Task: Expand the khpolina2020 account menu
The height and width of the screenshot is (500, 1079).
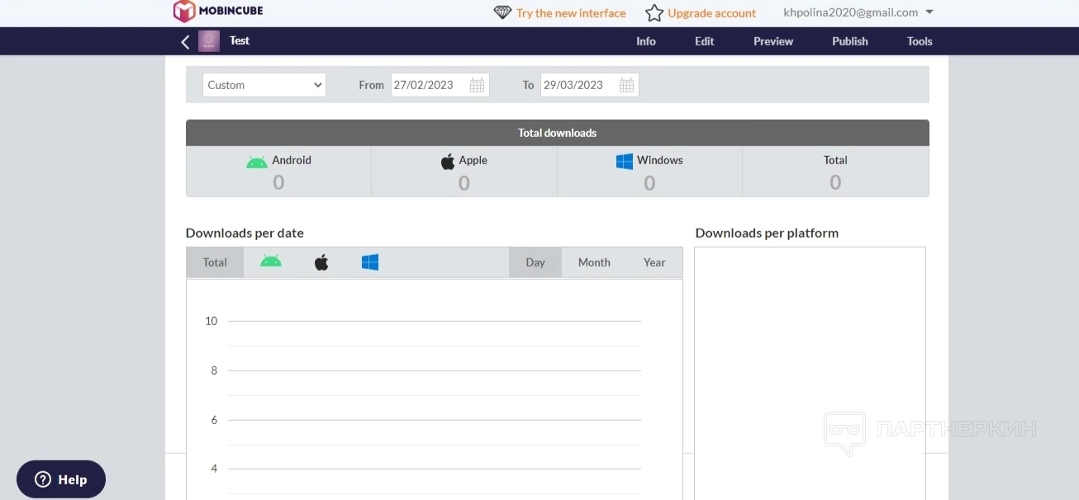Action: (x=929, y=12)
